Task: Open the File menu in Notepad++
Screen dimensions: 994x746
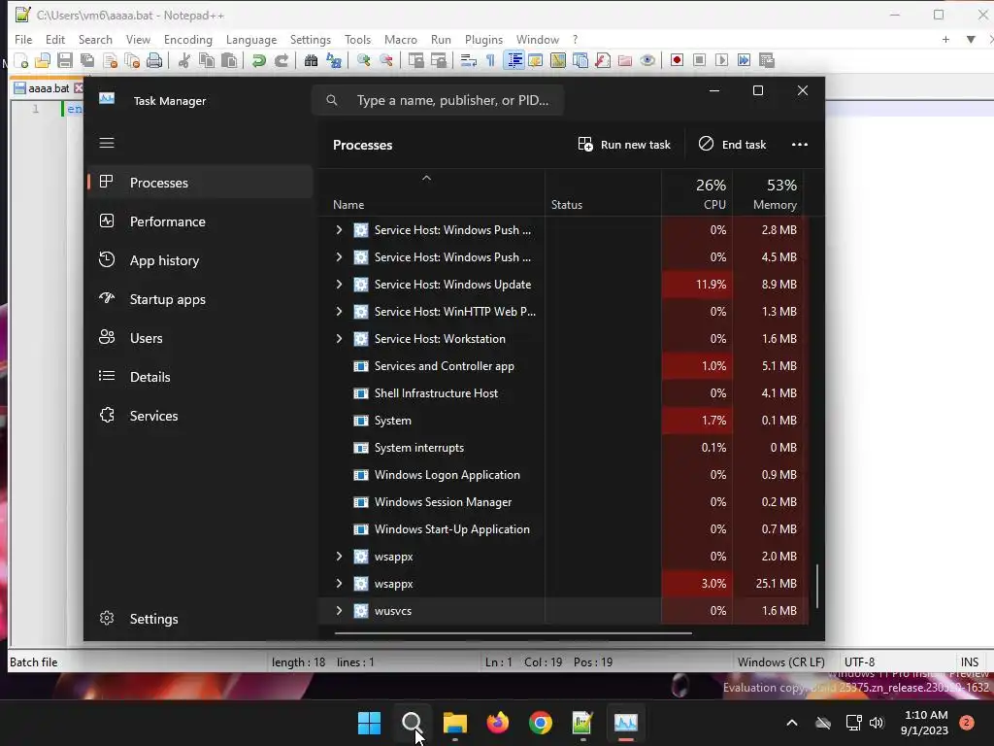Action: coord(23,39)
